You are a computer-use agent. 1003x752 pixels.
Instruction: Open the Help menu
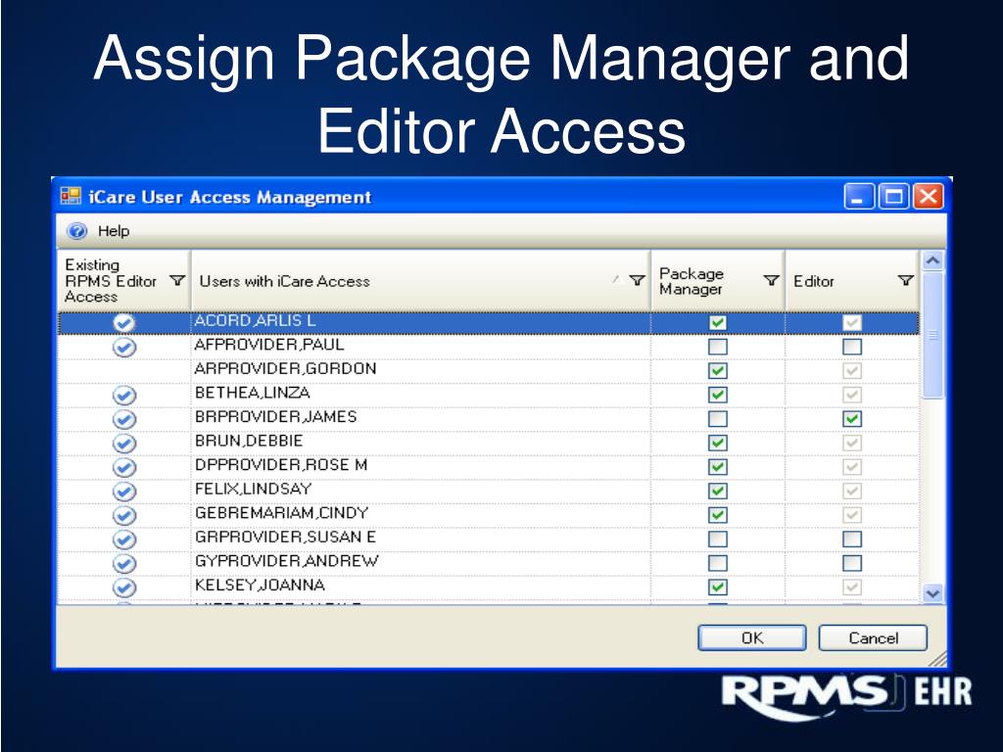[x=114, y=231]
